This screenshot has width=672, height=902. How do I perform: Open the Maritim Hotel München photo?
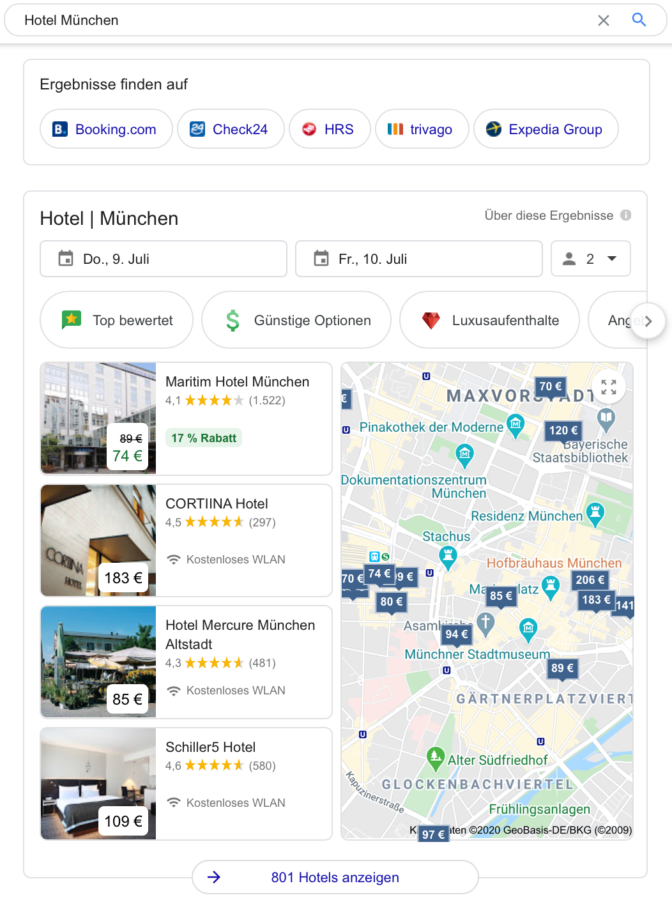[98, 418]
